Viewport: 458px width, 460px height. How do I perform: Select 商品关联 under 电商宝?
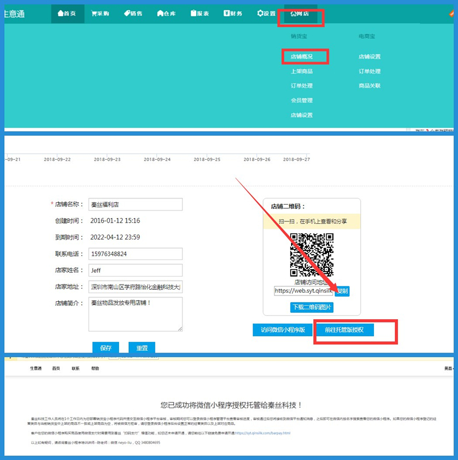point(369,86)
